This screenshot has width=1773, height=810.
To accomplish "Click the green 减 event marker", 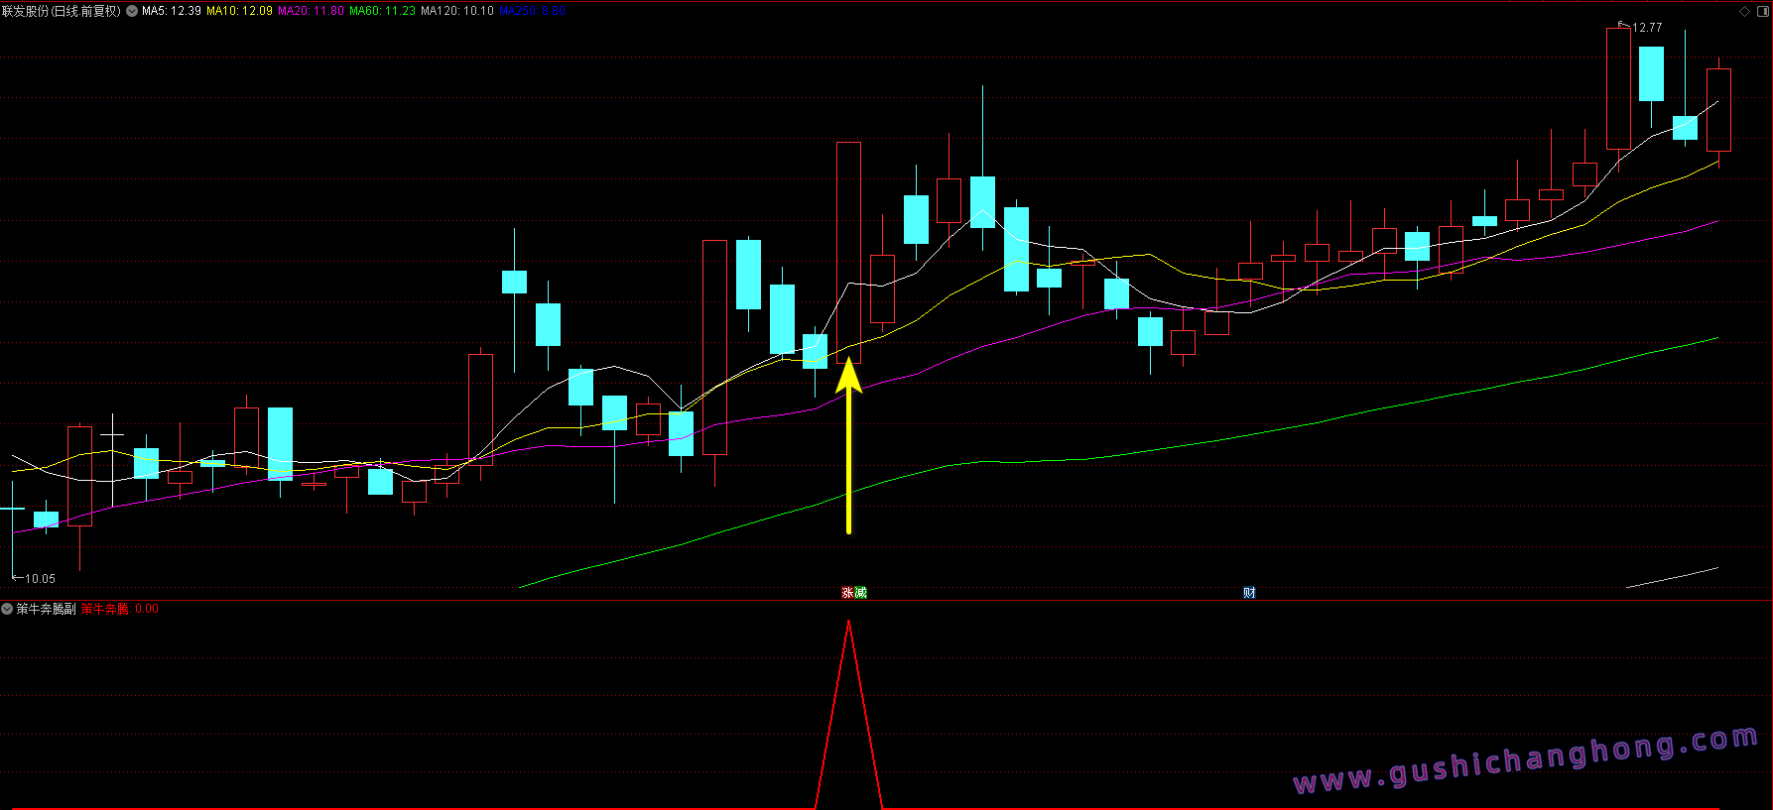I will (860, 593).
